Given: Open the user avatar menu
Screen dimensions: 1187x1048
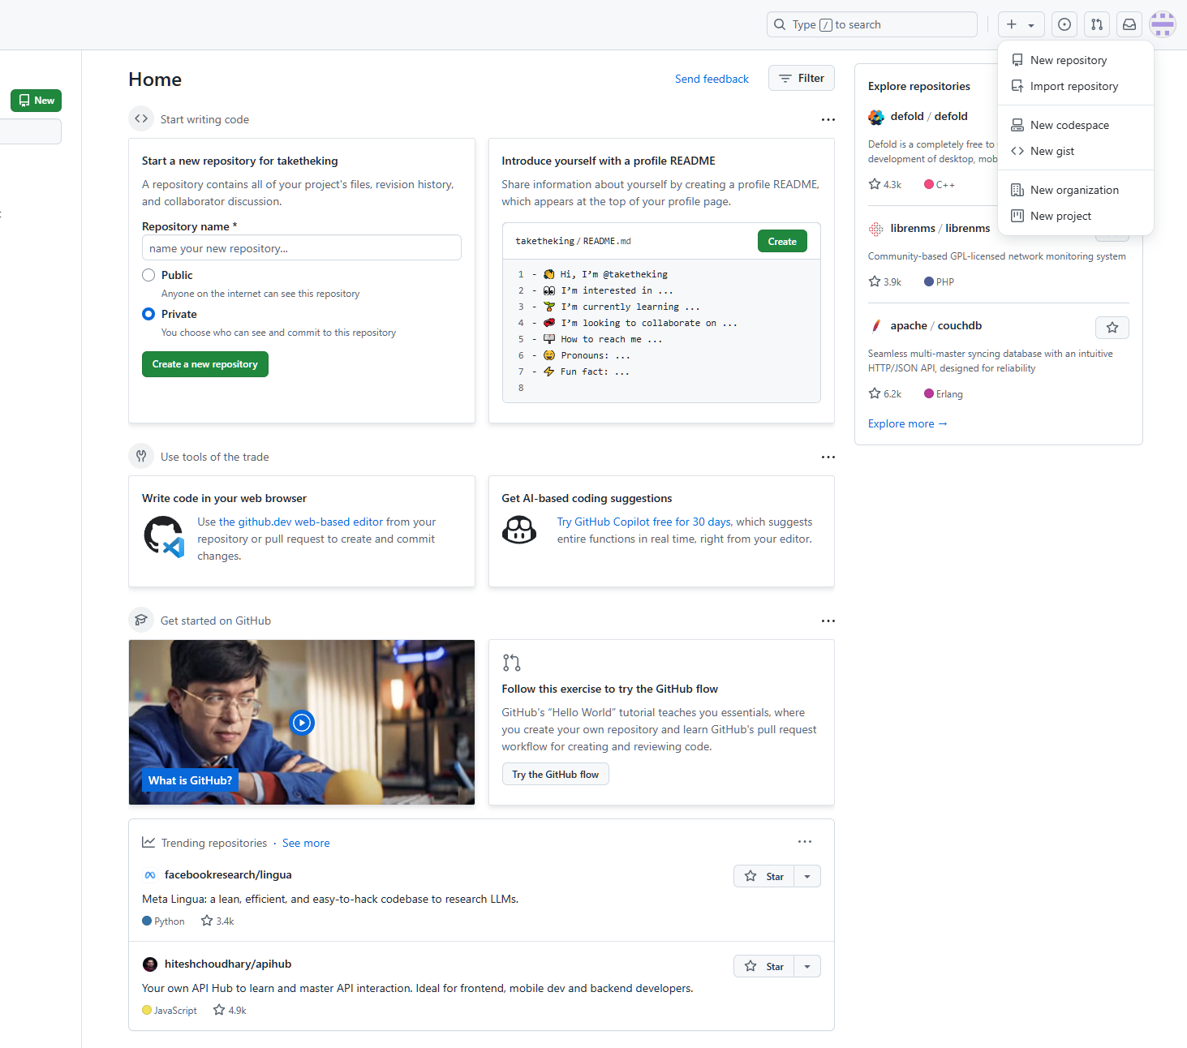Looking at the screenshot, I should point(1163,24).
